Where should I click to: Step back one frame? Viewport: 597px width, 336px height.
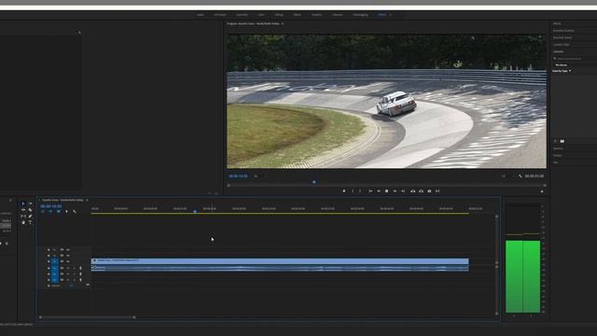point(379,190)
